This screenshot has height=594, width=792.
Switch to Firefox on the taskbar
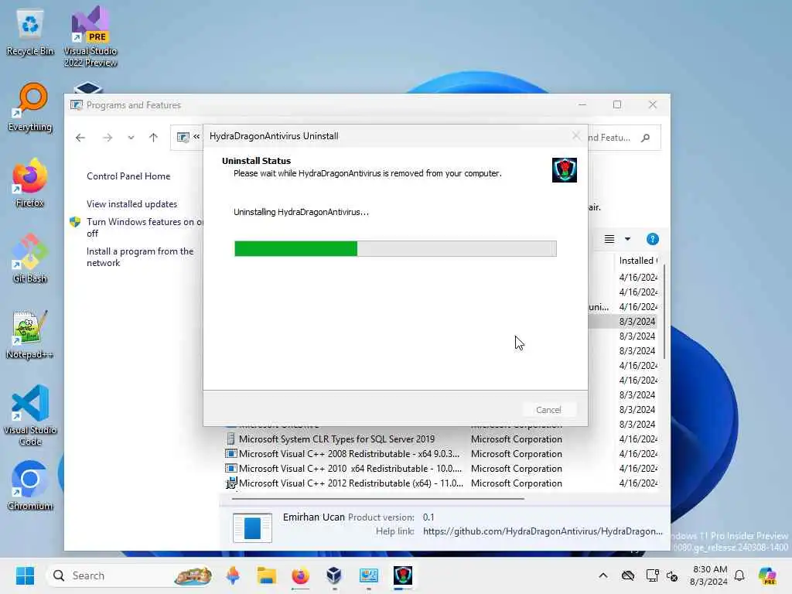[300, 575]
